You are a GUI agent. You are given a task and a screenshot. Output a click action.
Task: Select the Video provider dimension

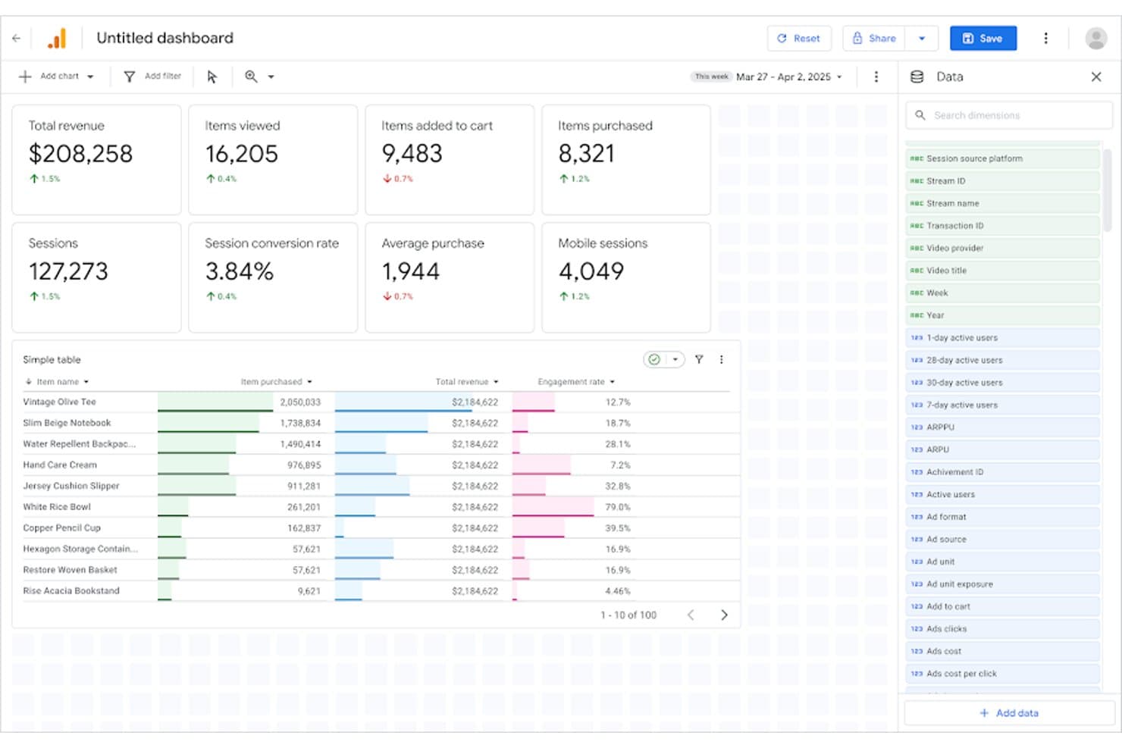1003,248
